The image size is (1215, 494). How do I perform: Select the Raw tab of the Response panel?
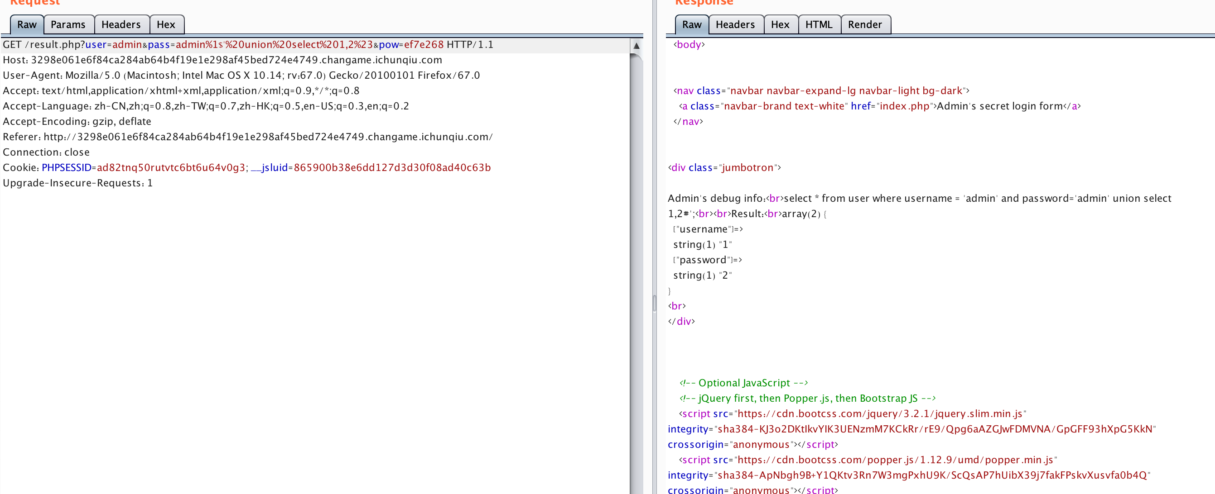[691, 24]
